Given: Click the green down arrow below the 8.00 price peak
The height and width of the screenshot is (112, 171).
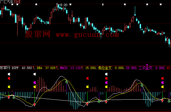Looking at the screenshot, I should [x=67, y=82].
